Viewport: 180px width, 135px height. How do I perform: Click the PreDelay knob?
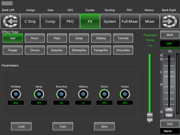[16, 94]
